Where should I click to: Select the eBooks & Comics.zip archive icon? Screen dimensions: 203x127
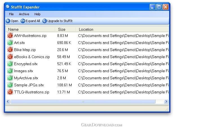tap(10, 57)
